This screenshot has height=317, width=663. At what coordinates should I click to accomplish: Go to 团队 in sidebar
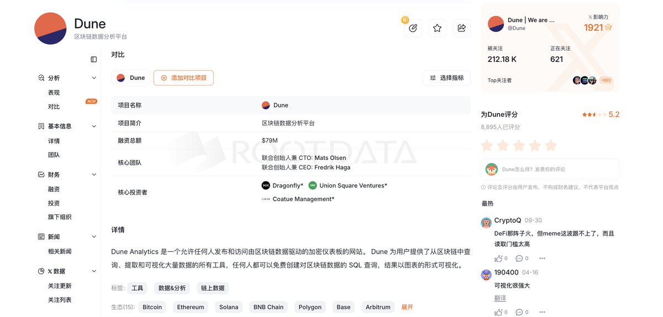[54, 155]
